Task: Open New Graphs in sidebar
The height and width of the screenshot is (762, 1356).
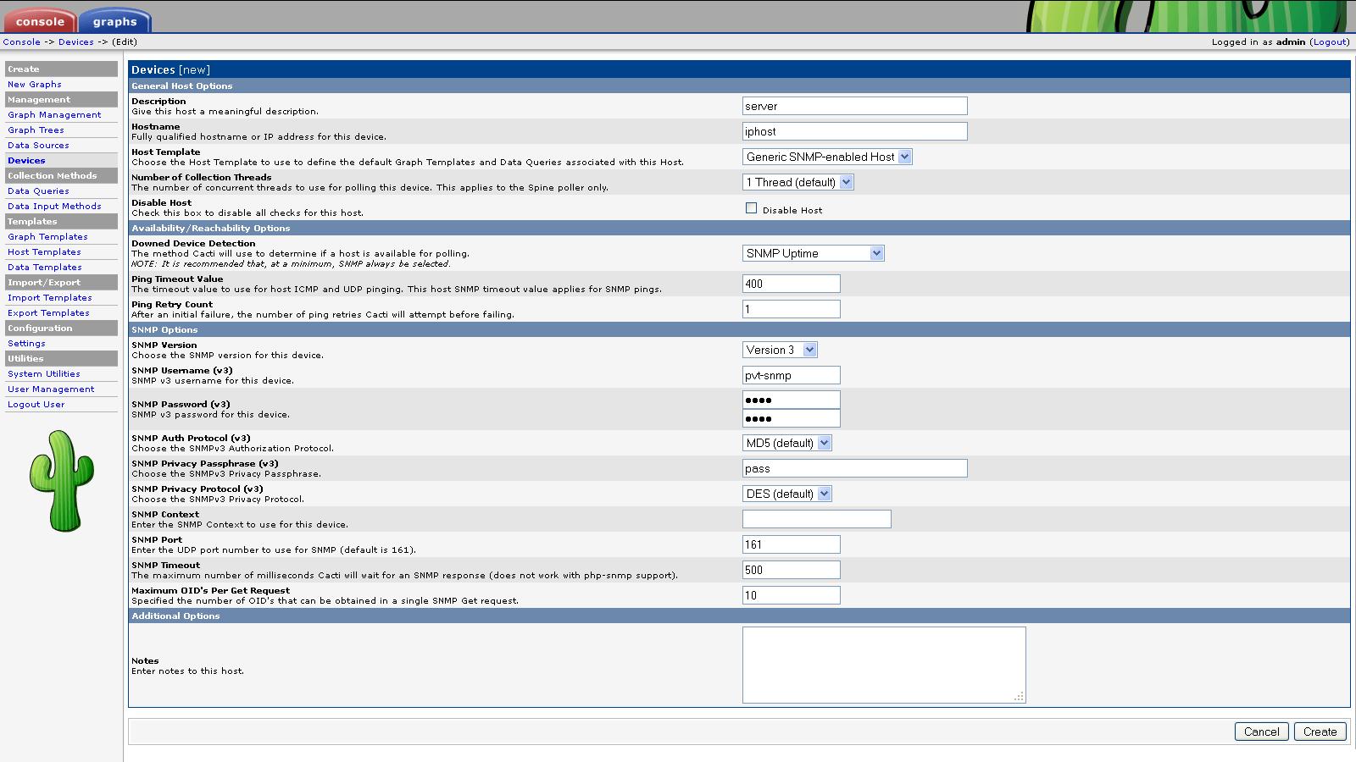Action: [35, 85]
